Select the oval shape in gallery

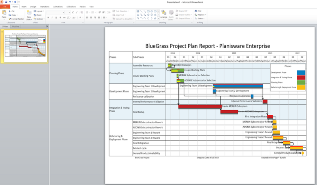[152, 11]
